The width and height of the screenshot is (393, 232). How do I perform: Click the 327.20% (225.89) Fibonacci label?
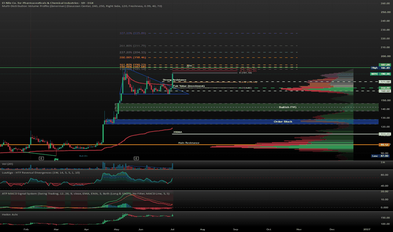(x=132, y=33)
